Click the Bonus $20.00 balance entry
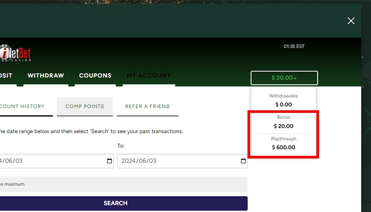 point(284,122)
